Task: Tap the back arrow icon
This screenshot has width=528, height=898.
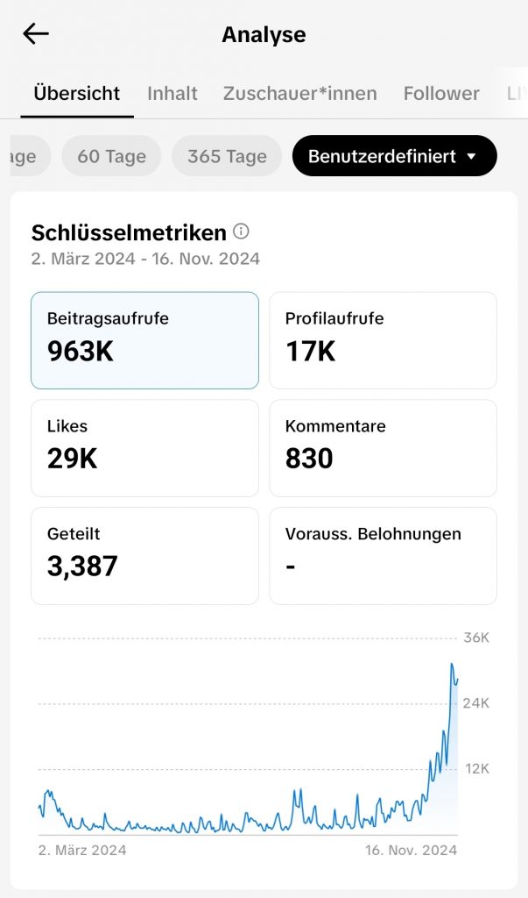Action: (x=36, y=34)
